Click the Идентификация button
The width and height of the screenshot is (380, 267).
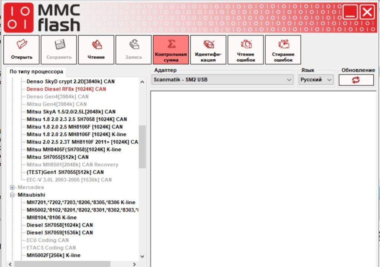pos(208,50)
